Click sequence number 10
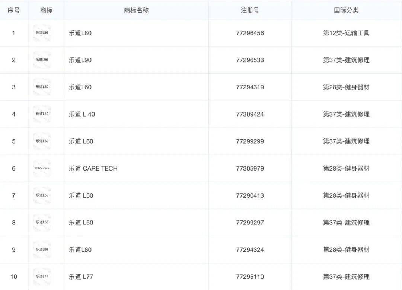This screenshot has height=290, width=402. point(14,277)
